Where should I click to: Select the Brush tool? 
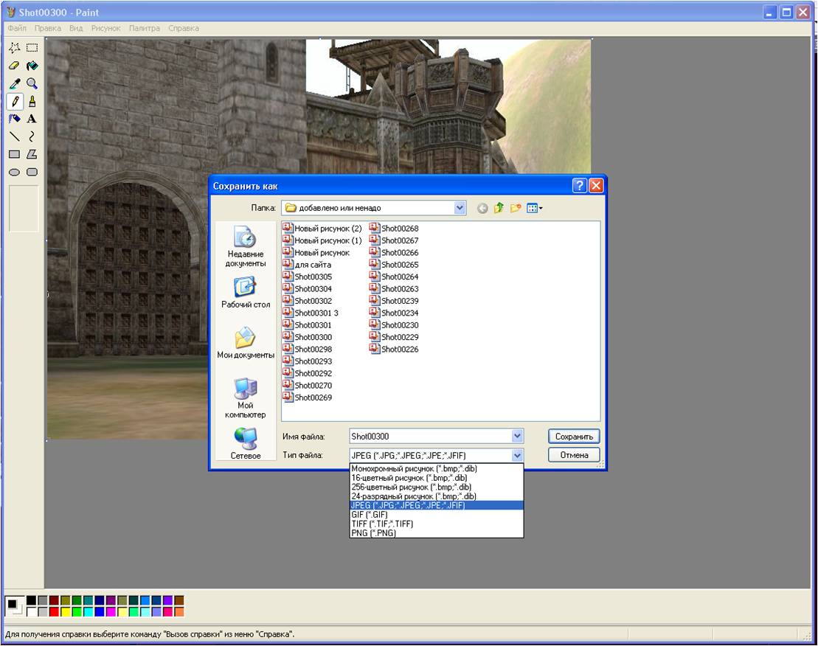(x=32, y=101)
